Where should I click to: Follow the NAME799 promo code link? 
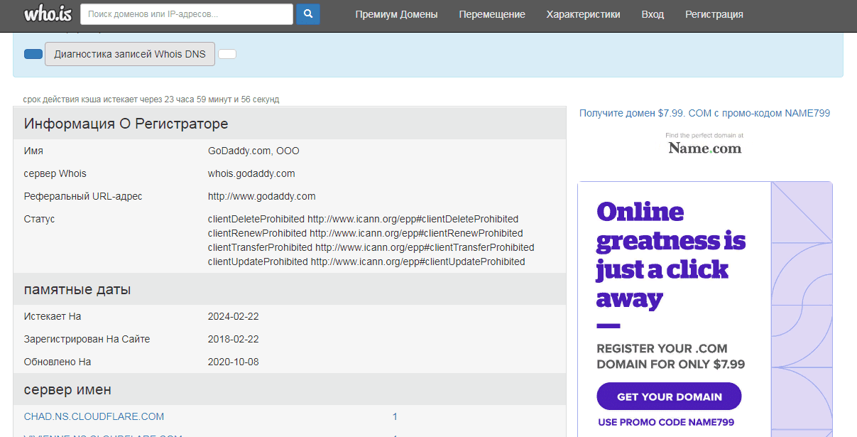(704, 113)
